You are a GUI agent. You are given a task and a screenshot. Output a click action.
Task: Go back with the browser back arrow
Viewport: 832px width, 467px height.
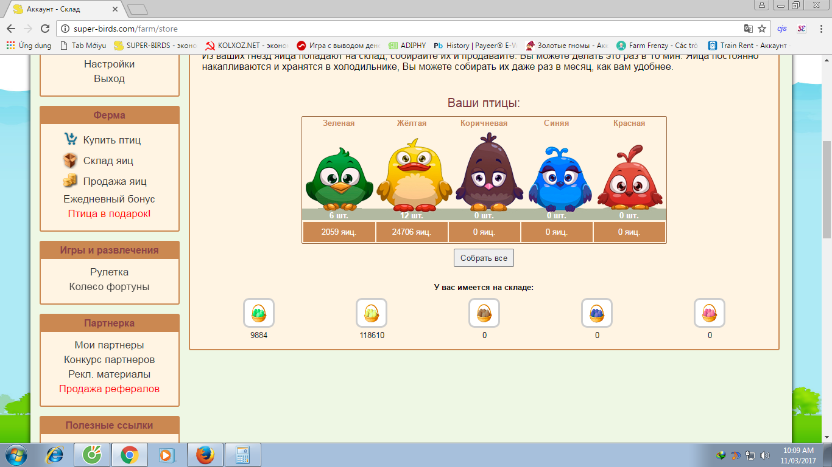11,29
